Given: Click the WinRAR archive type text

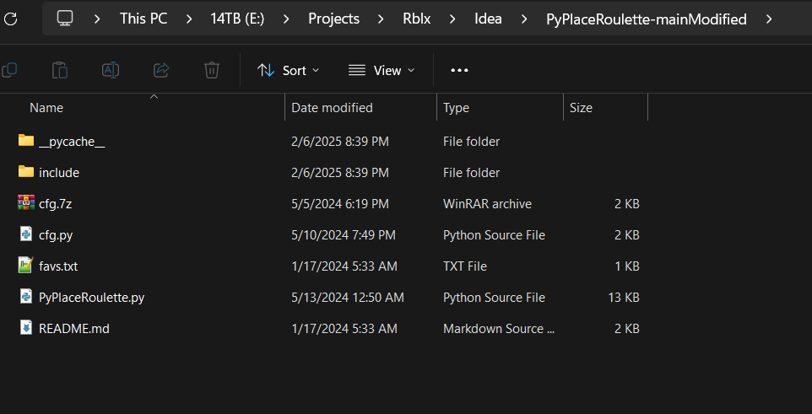Looking at the screenshot, I should tap(487, 204).
